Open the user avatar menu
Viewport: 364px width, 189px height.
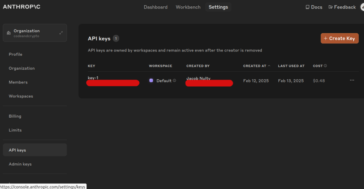[x=362, y=7]
